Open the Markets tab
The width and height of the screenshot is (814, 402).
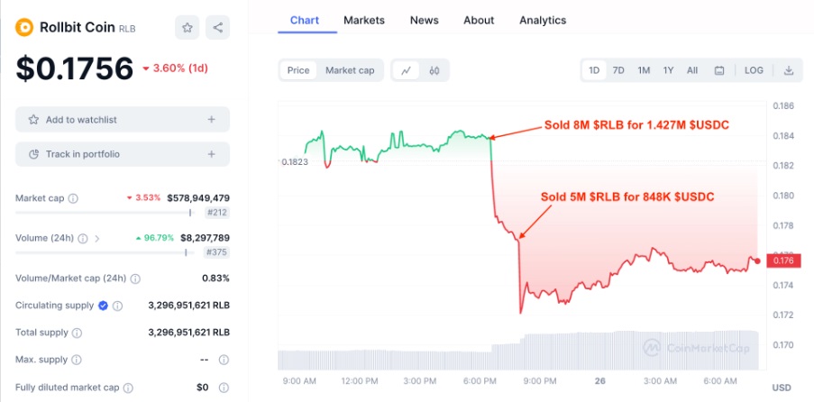[364, 20]
